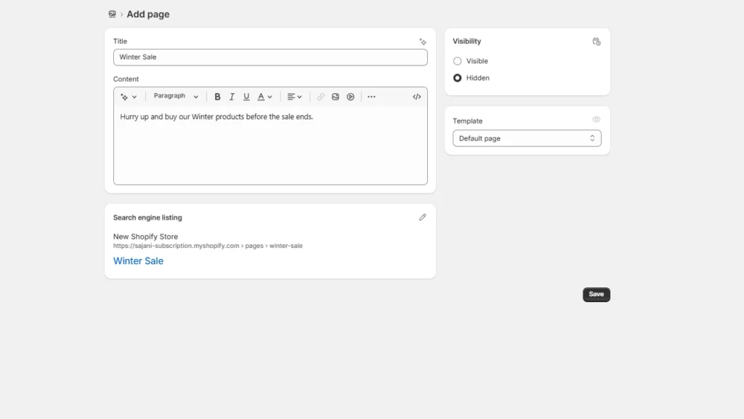Open the Template selector showing Default page
Viewport: 744px width, 419px height.
[527, 138]
